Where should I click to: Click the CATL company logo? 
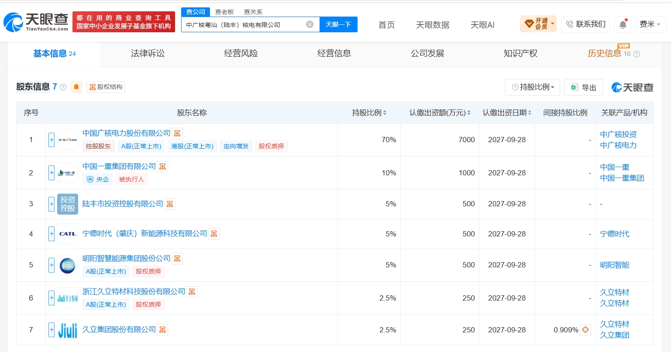[x=68, y=234]
